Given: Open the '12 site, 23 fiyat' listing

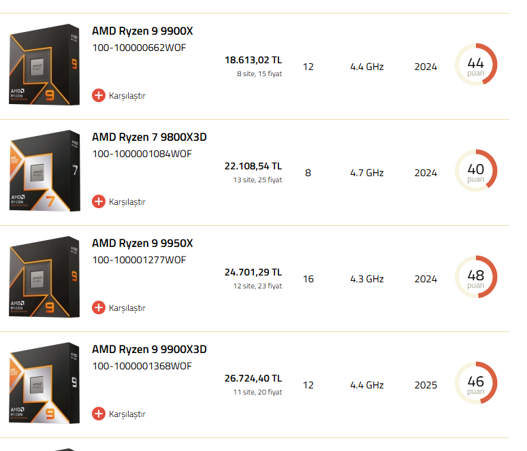Looking at the screenshot, I should pyautogui.click(x=257, y=286).
